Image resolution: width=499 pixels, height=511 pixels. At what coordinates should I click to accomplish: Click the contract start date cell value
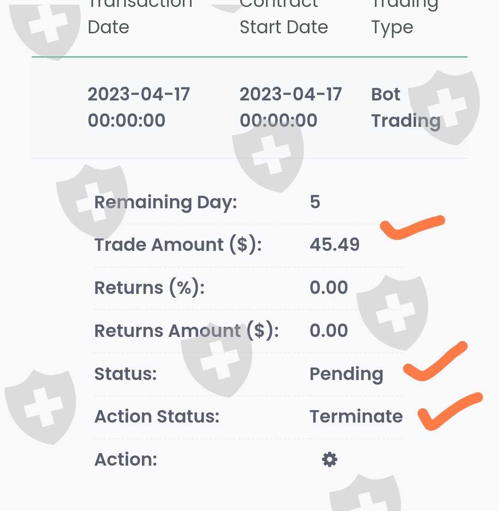pyautogui.click(x=291, y=107)
